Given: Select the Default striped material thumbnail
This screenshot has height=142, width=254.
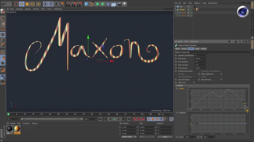Looking at the screenshot, I should (x=17, y=129).
